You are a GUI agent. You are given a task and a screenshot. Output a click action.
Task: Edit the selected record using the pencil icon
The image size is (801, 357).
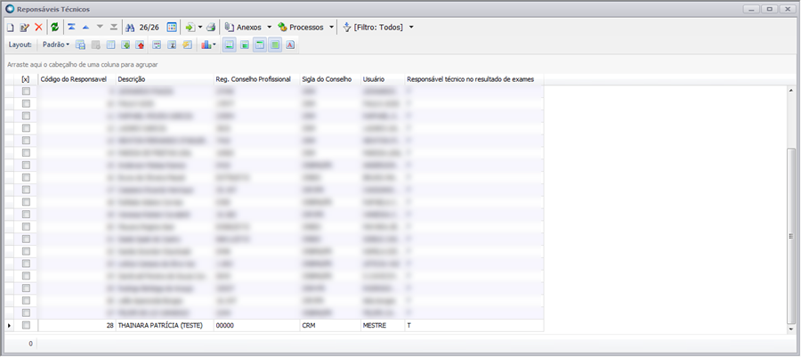tap(24, 28)
